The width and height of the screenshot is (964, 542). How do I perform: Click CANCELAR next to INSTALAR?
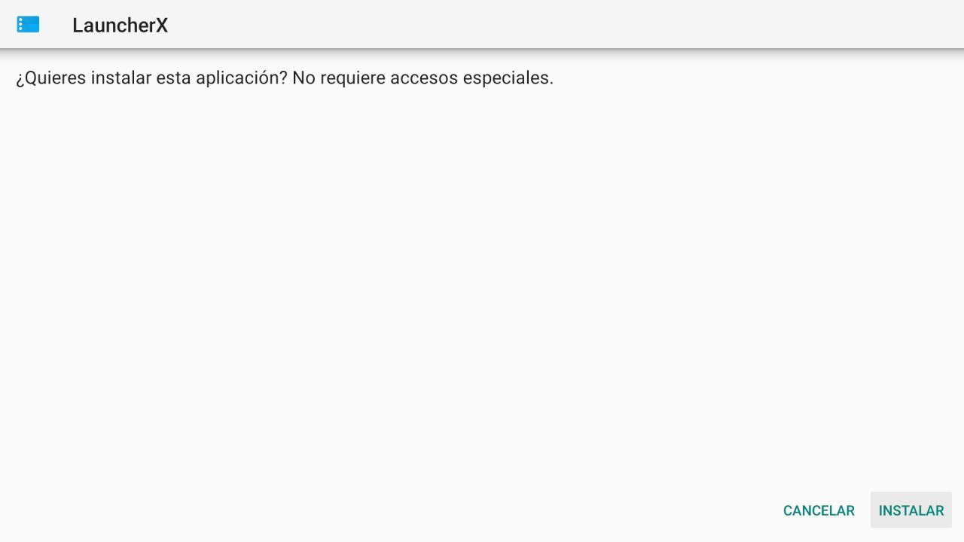pos(819,510)
